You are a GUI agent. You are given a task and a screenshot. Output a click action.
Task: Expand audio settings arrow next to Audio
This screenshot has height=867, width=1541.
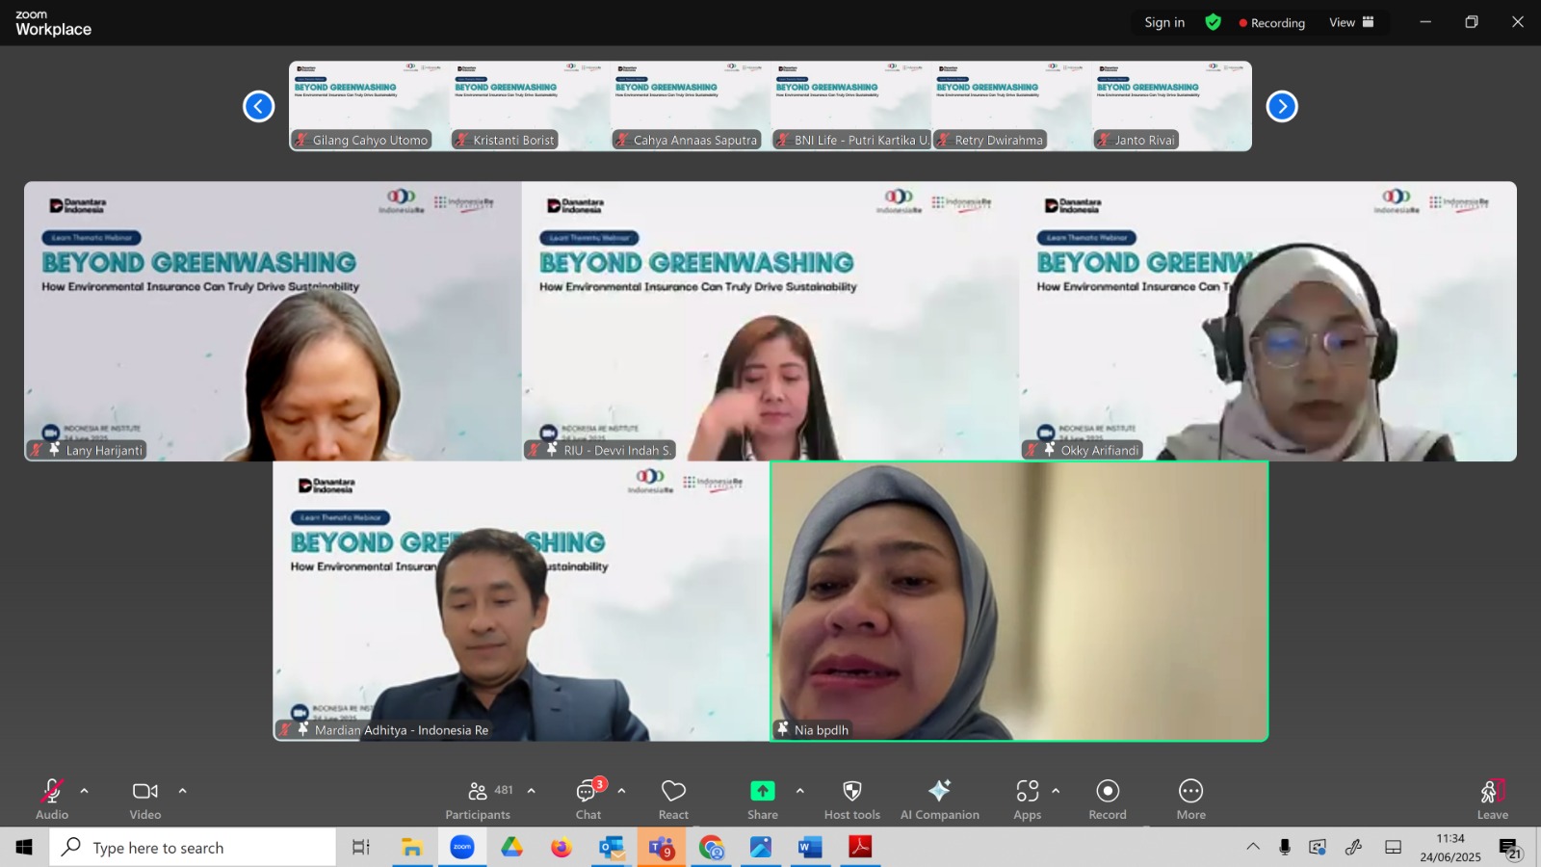[x=85, y=791]
